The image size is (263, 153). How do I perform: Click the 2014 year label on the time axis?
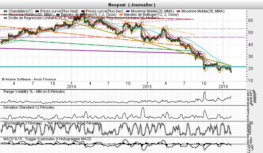71,86
